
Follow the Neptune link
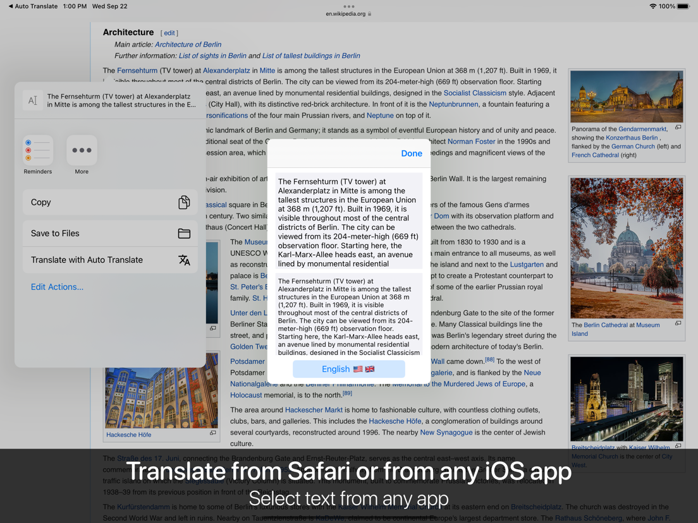point(380,115)
